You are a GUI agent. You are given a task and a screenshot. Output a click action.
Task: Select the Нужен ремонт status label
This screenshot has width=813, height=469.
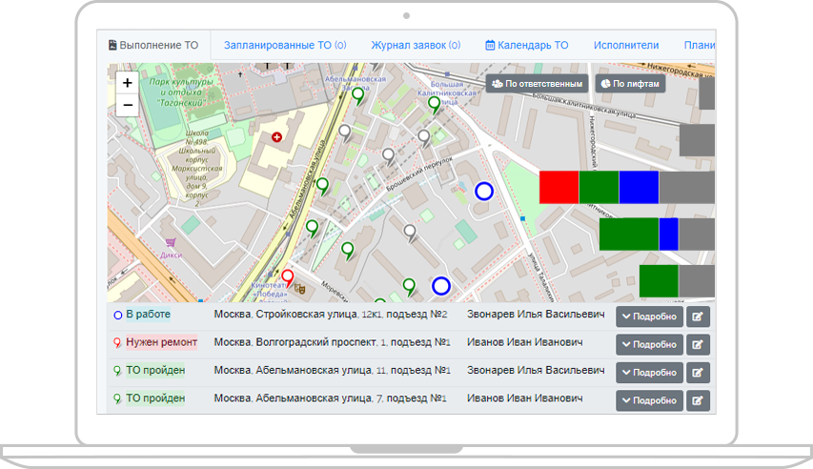pos(161,342)
